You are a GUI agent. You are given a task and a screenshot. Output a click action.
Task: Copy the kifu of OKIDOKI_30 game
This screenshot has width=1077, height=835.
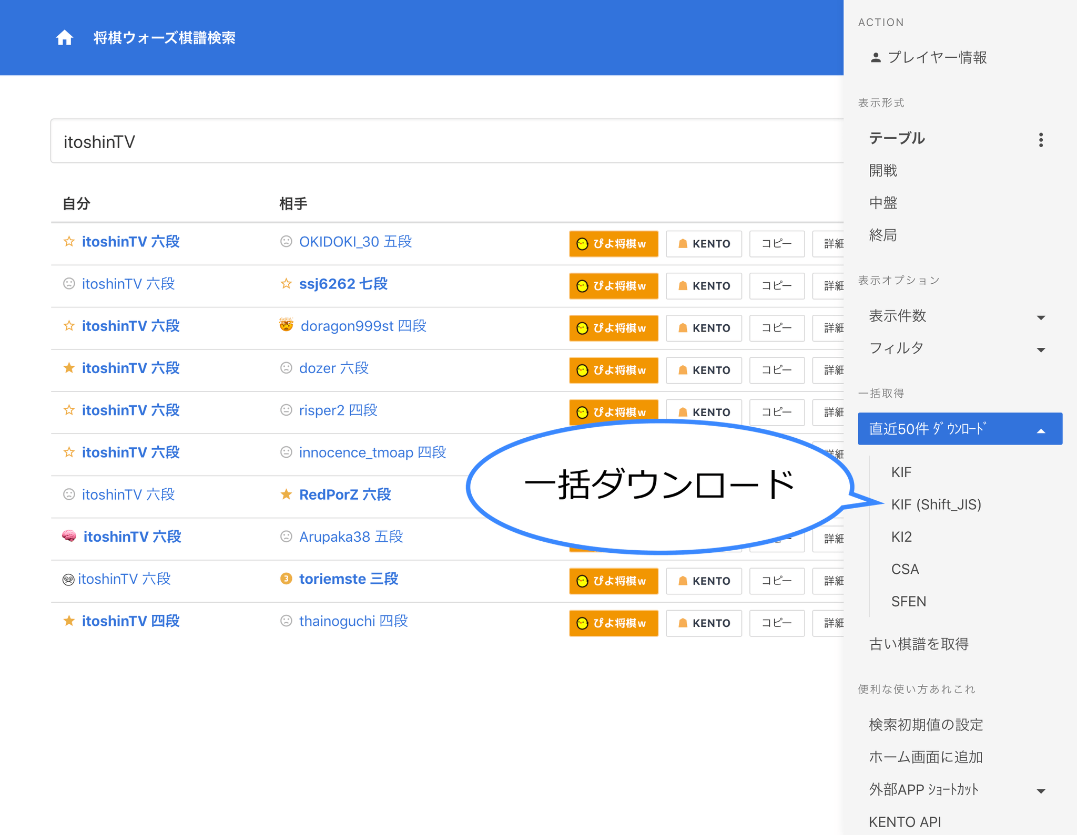pyautogui.click(x=777, y=244)
